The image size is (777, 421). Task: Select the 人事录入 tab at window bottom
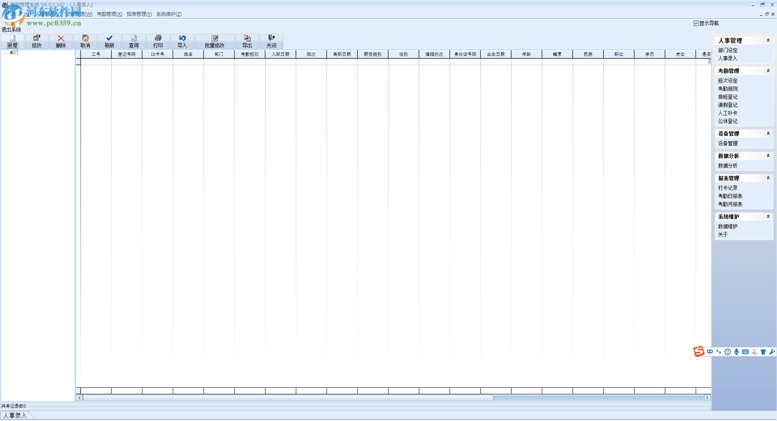pyautogui.click(x=15, y=416)
